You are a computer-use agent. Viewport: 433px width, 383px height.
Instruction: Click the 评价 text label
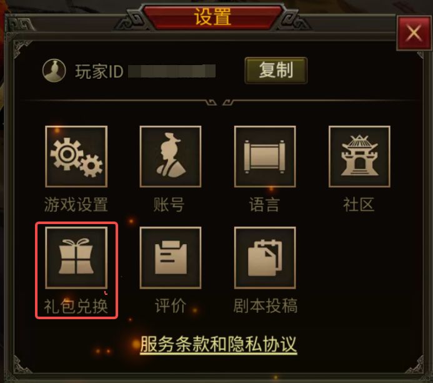point(171,306)
